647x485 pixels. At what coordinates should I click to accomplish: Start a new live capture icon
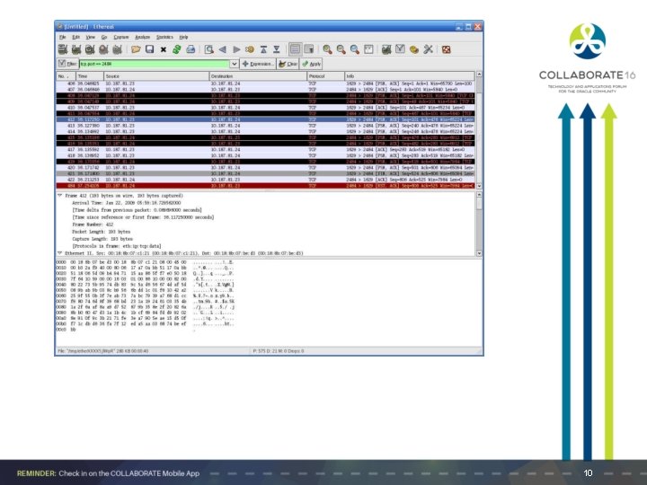point(90,49)
